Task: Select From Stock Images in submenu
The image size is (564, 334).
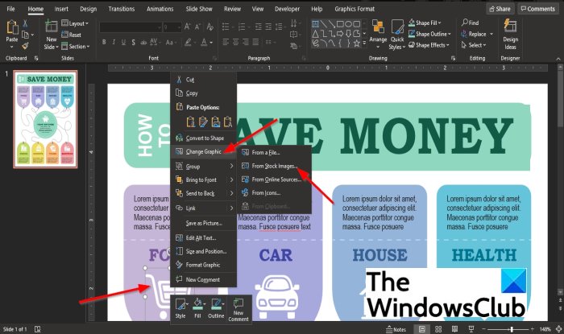Action: click(274, 166)
